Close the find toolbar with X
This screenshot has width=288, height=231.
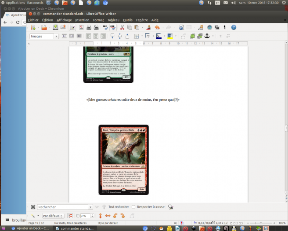coord(33,207)
